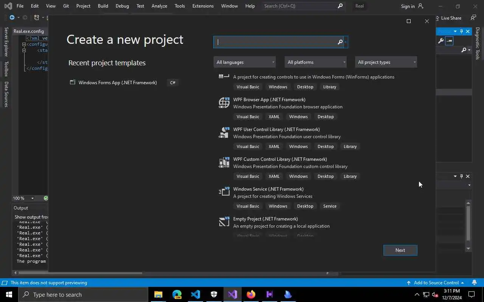
Task: Click the wrench Properties icon
Action: coord(441,41)
